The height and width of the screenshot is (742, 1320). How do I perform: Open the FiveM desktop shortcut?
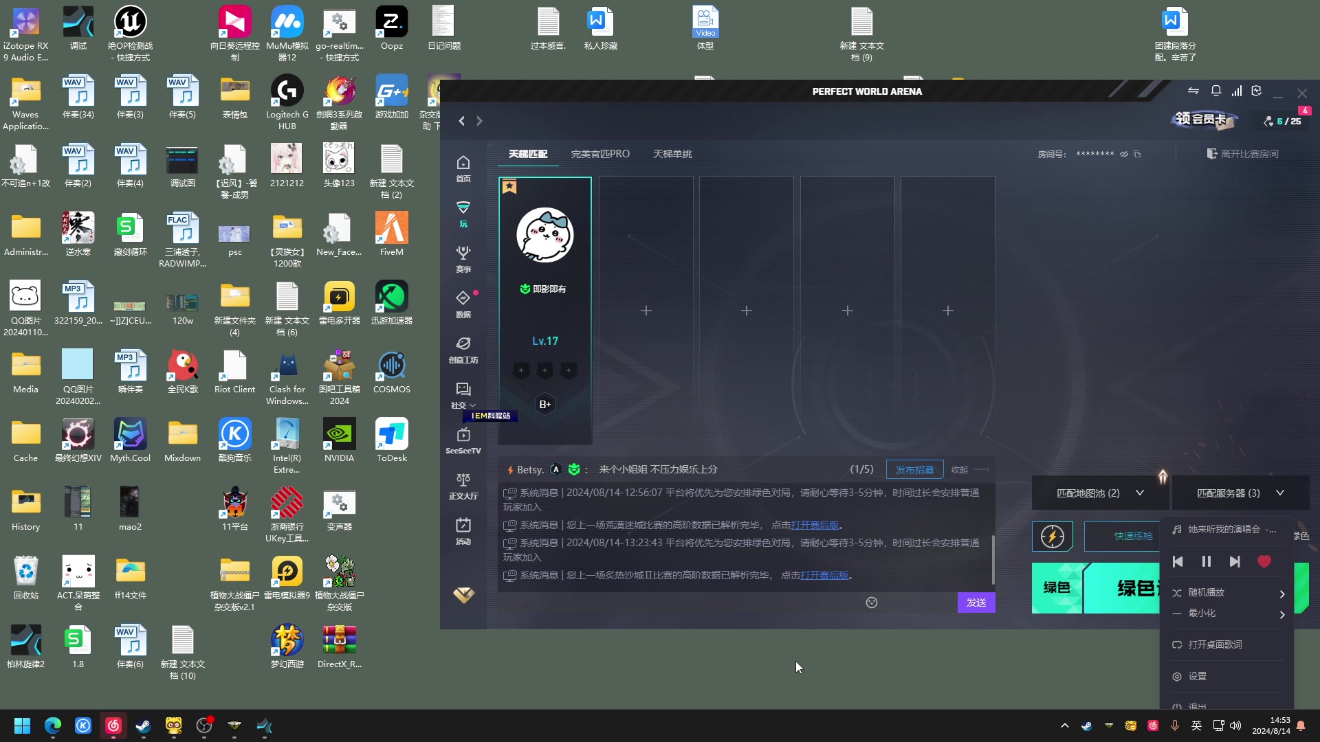click(x=392, y=234)
